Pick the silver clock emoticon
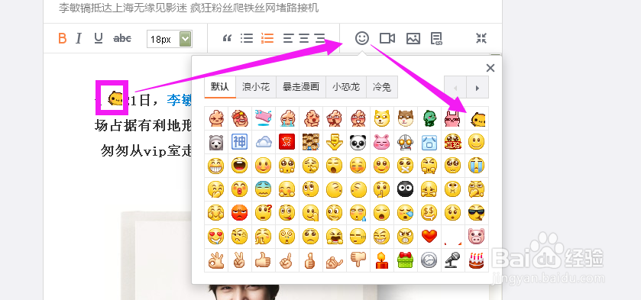 tap(429, 260)
